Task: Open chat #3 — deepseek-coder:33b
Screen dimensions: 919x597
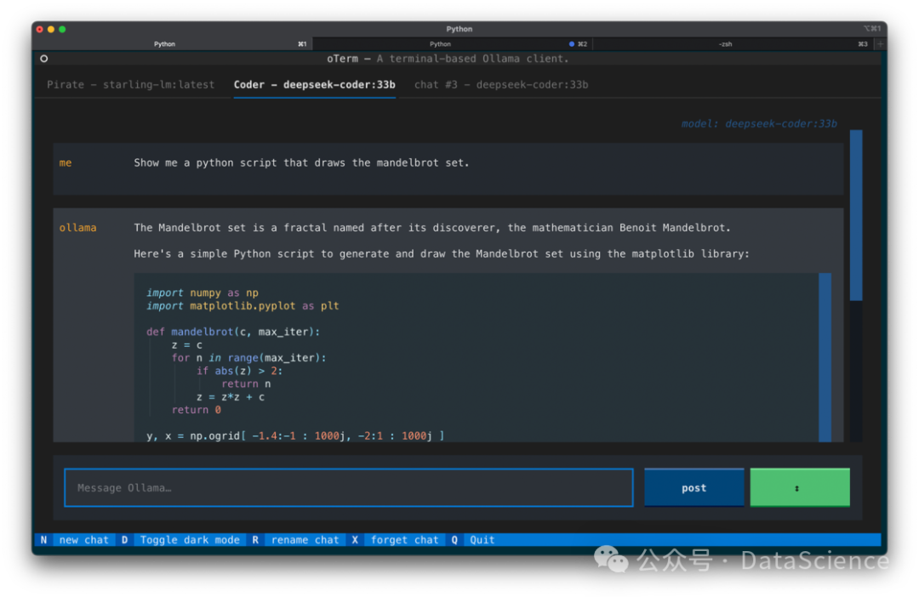Action: (x=500, y=84)
